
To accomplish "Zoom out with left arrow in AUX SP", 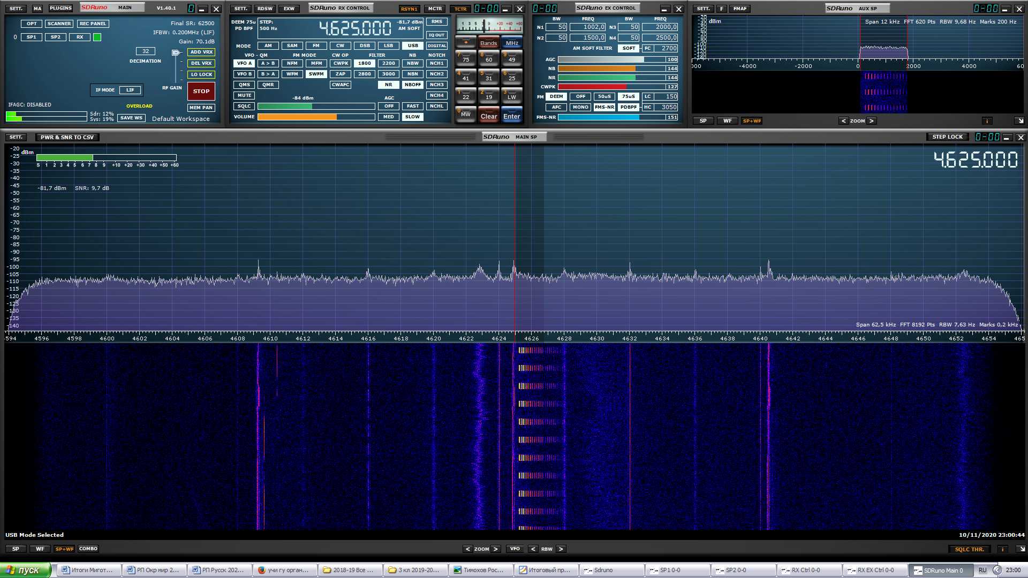I will pos(844,121).
